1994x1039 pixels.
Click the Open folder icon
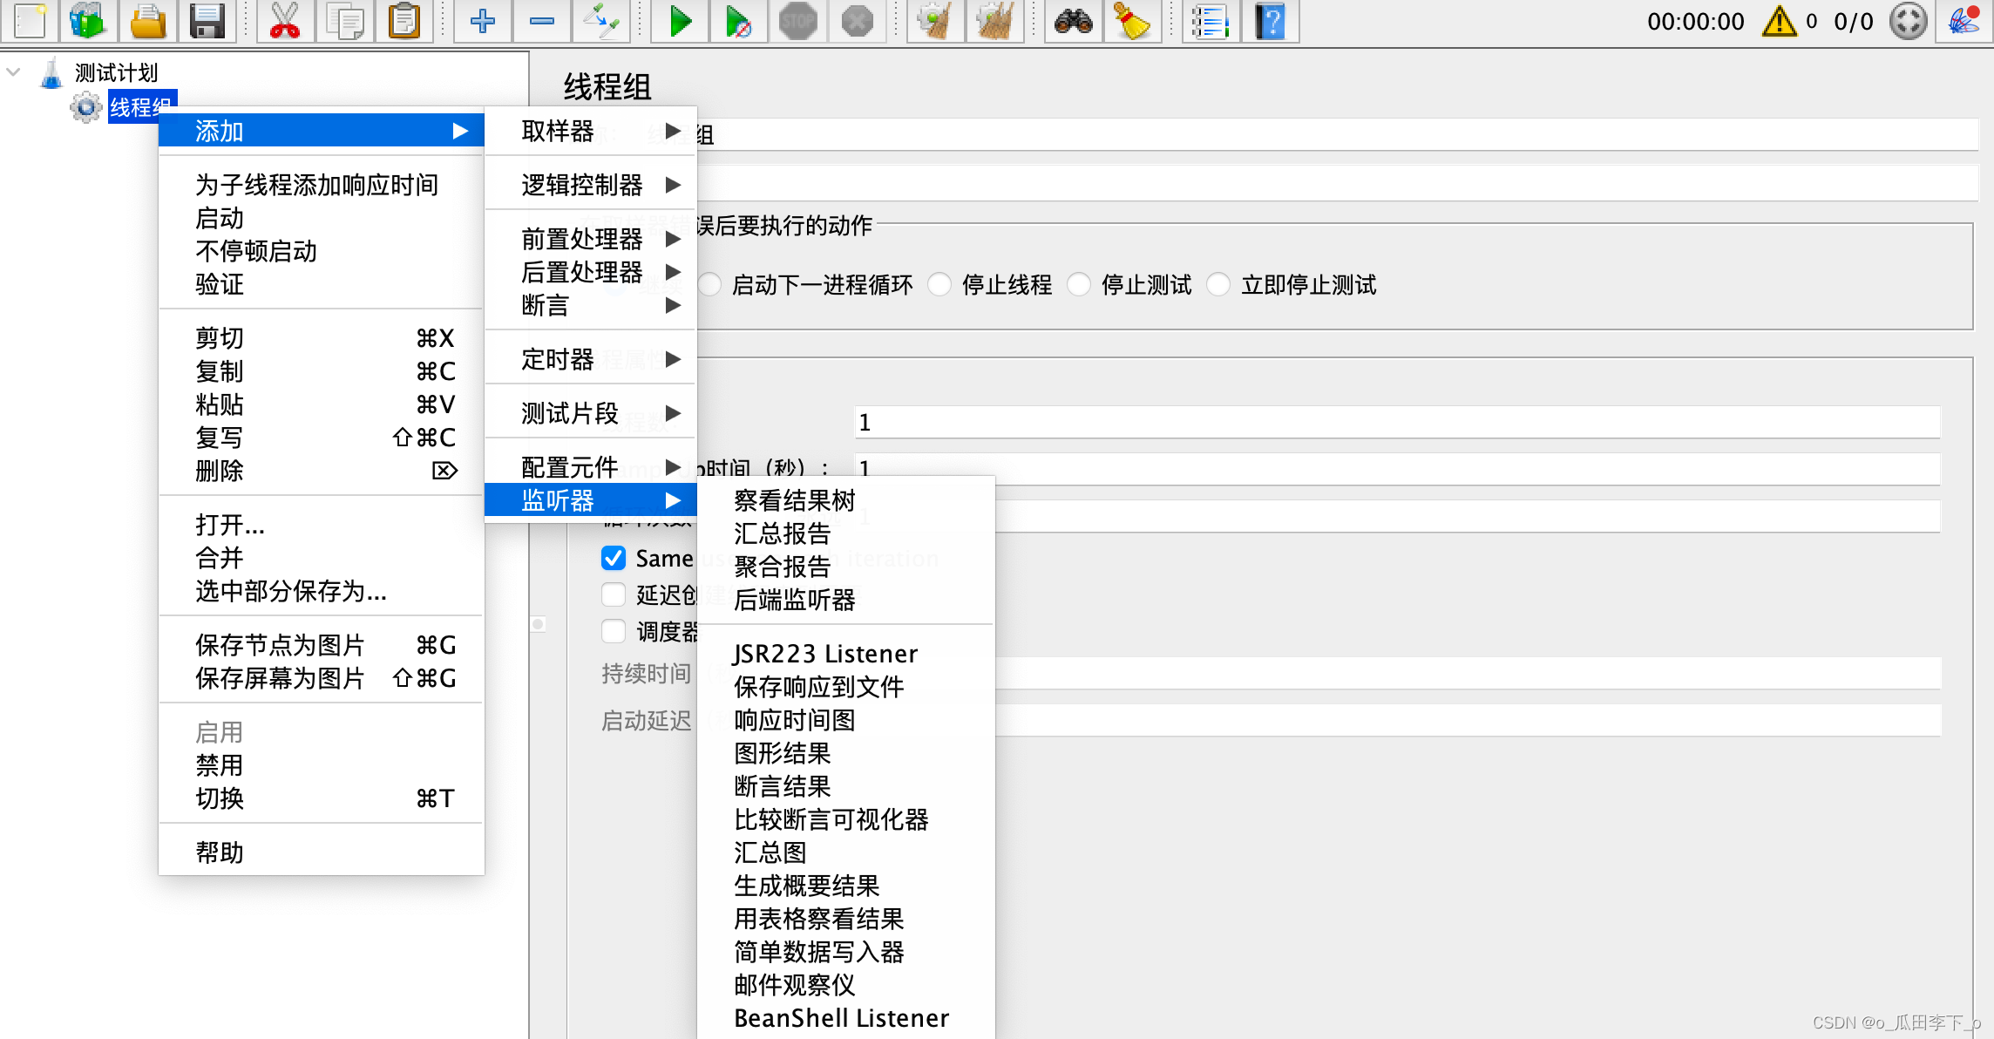pos(147,21)
